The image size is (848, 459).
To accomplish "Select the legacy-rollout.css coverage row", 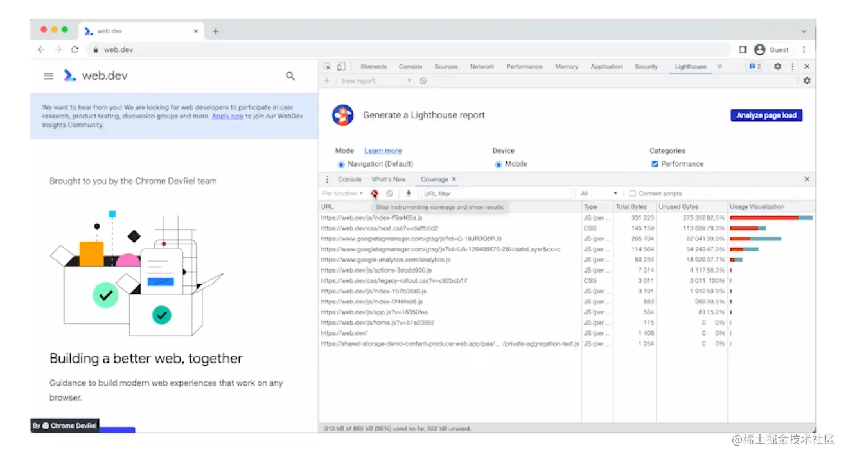I will 567,281.
